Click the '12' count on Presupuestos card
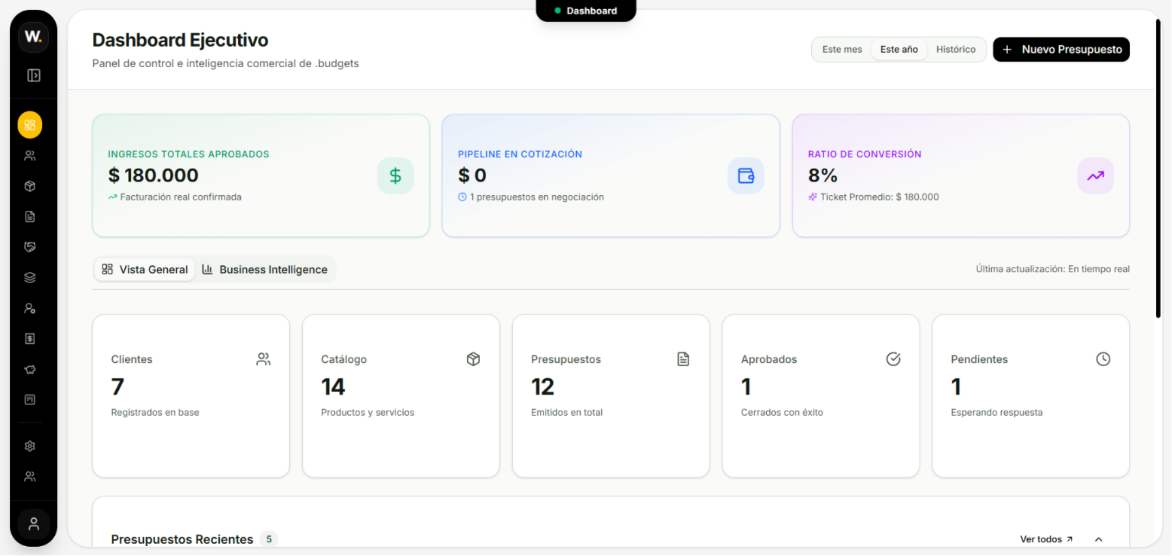This screenshot has width=1172, height=556. [543, 387]
